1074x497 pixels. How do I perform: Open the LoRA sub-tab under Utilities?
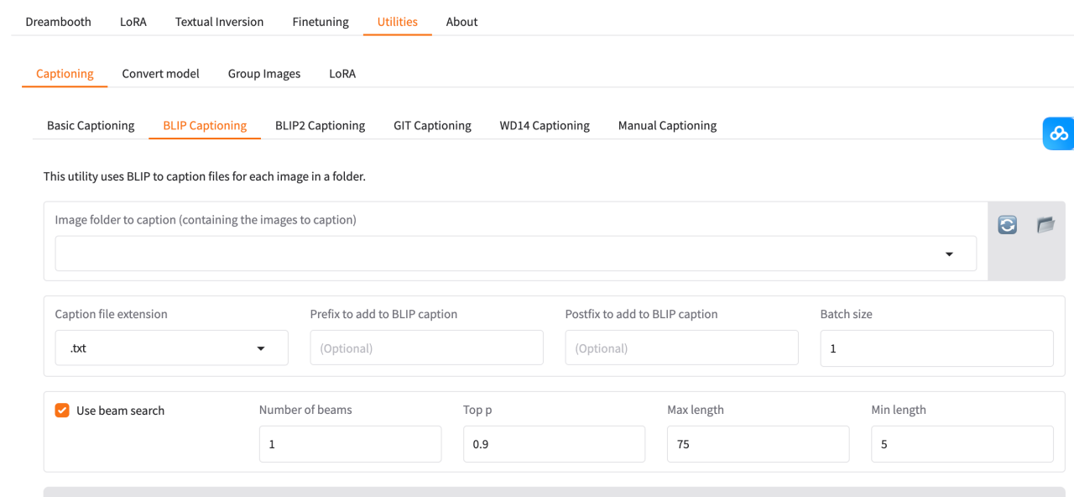click(x=342, y=74)
